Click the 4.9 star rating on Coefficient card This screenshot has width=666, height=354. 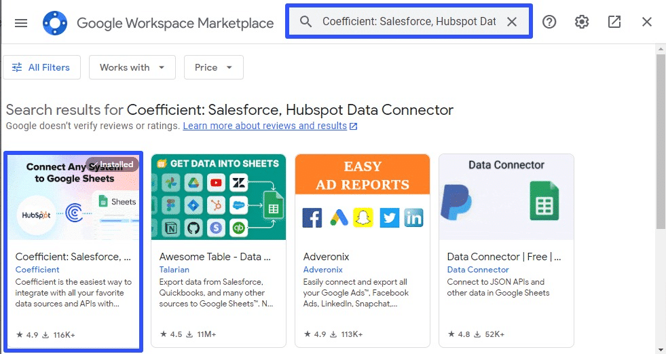(27, 335)
